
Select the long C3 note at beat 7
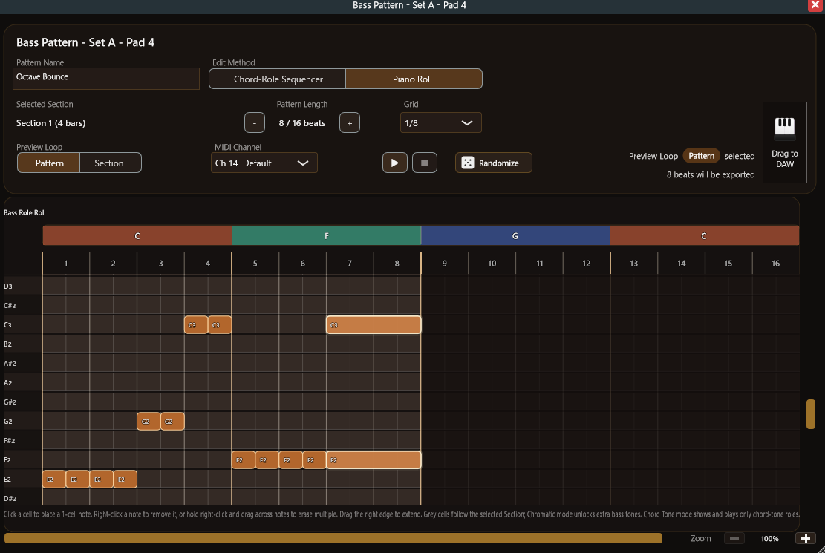[374, 324]
